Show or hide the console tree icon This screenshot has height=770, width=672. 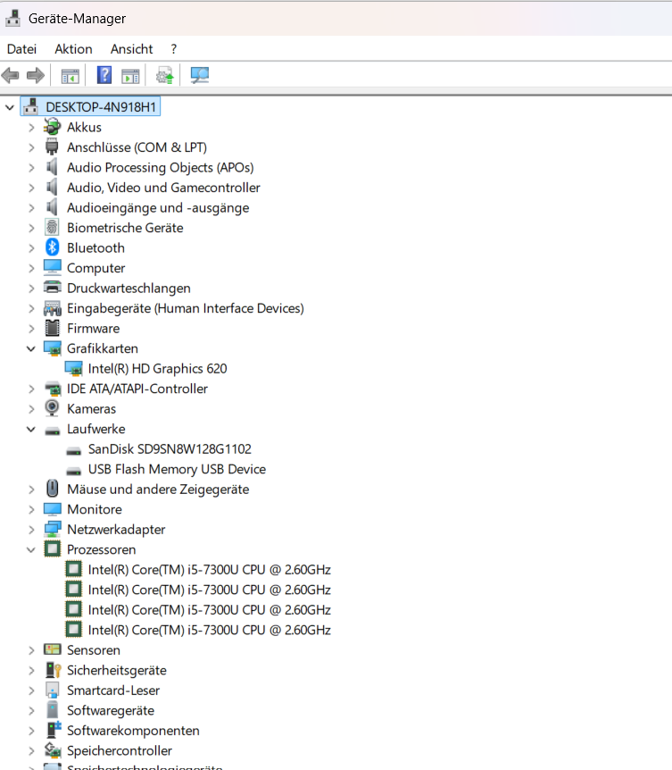point(71,76)
